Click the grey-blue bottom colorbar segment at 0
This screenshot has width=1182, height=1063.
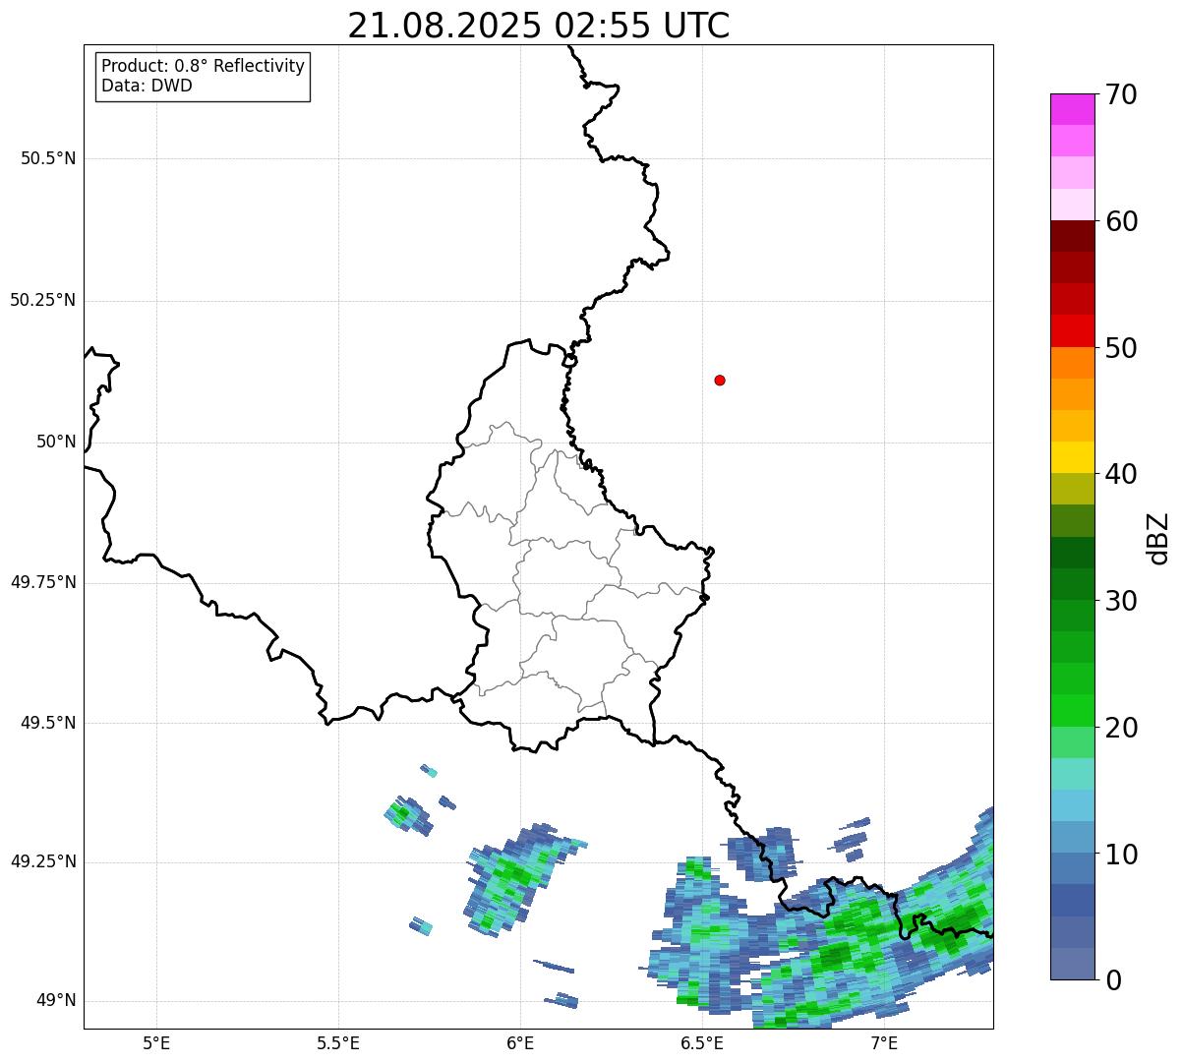point(1072,964)
